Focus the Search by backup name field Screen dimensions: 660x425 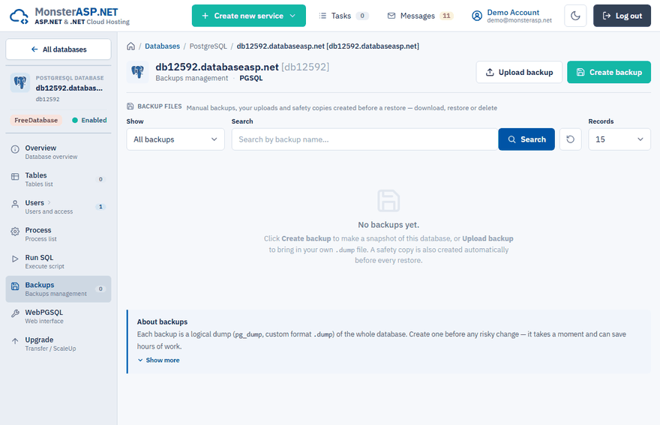364,139
